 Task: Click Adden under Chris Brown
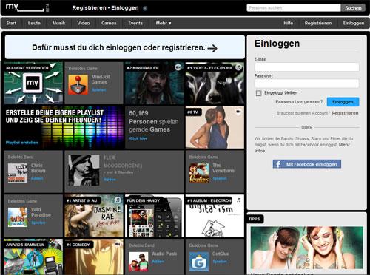(x=37, y=178)
